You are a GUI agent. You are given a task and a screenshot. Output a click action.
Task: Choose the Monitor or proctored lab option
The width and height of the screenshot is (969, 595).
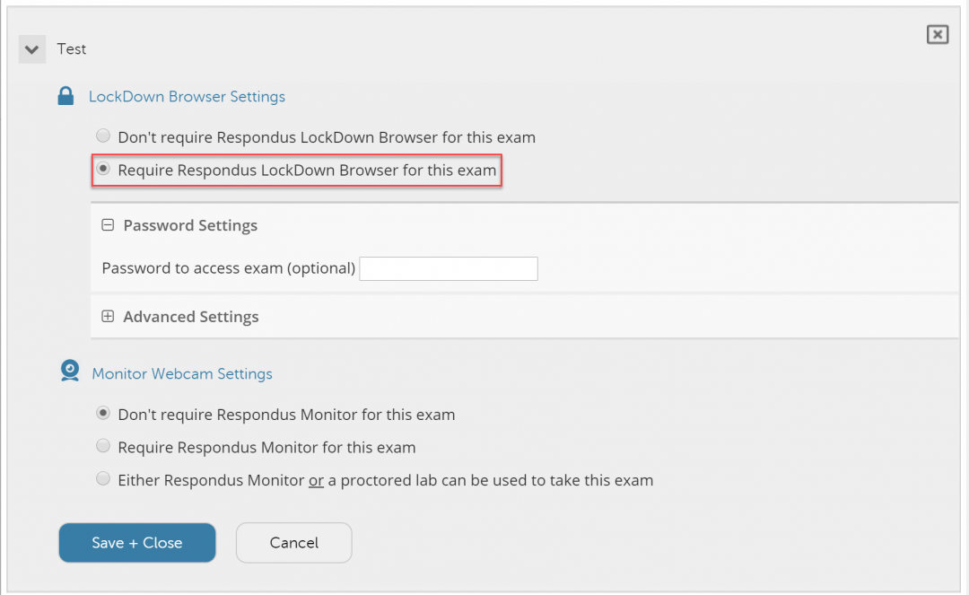[102, 477]
